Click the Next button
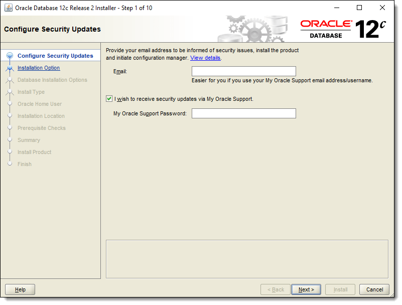Image resolution: width=402 pixels, height=305 pixels. [306, 289]
